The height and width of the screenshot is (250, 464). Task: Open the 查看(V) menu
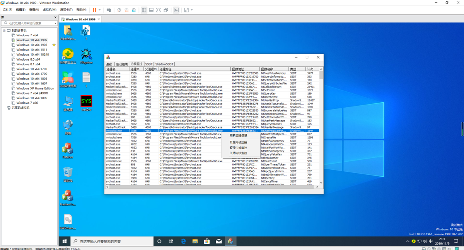[34, 10]
